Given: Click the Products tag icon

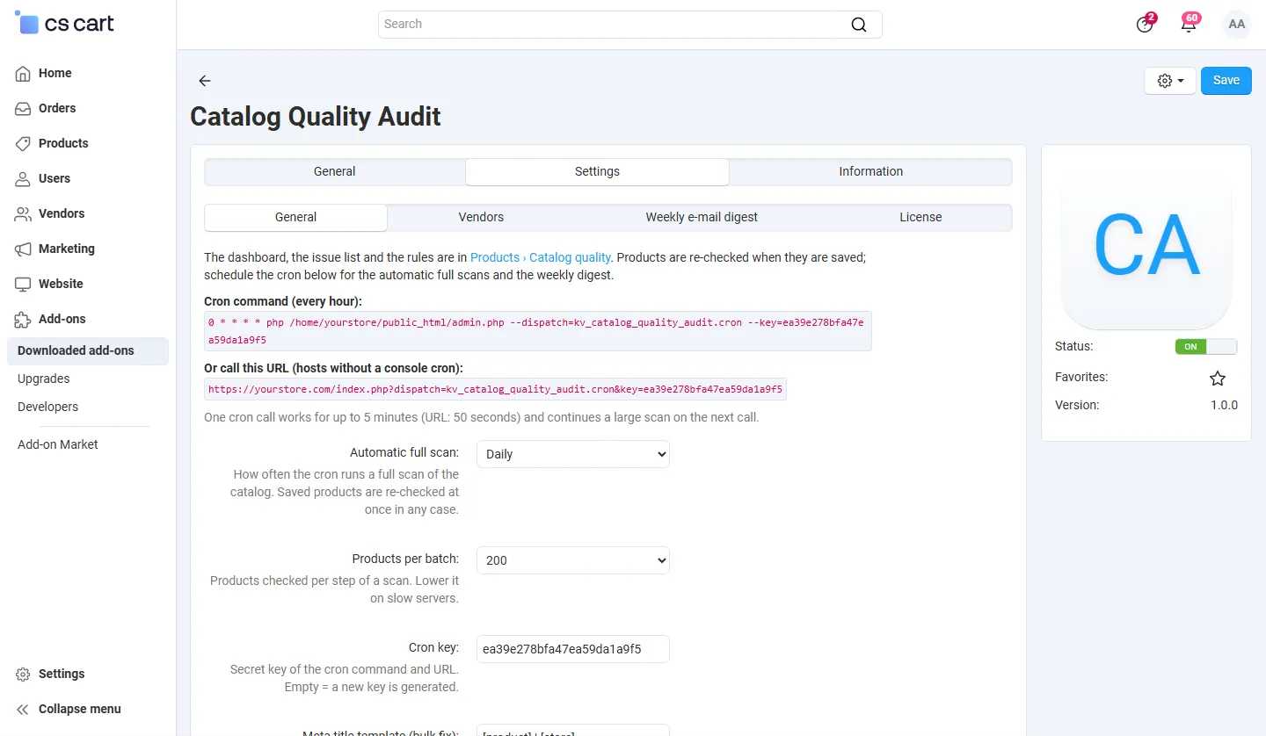Looking at the screenshot, I should [24, 144].
